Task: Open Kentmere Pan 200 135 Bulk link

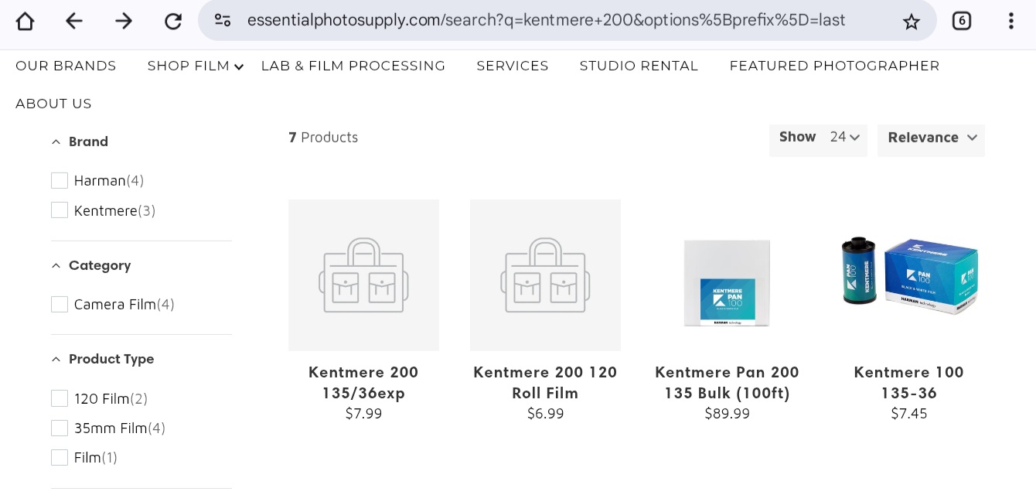Action: pyautogui.click(x=727, y=382)
